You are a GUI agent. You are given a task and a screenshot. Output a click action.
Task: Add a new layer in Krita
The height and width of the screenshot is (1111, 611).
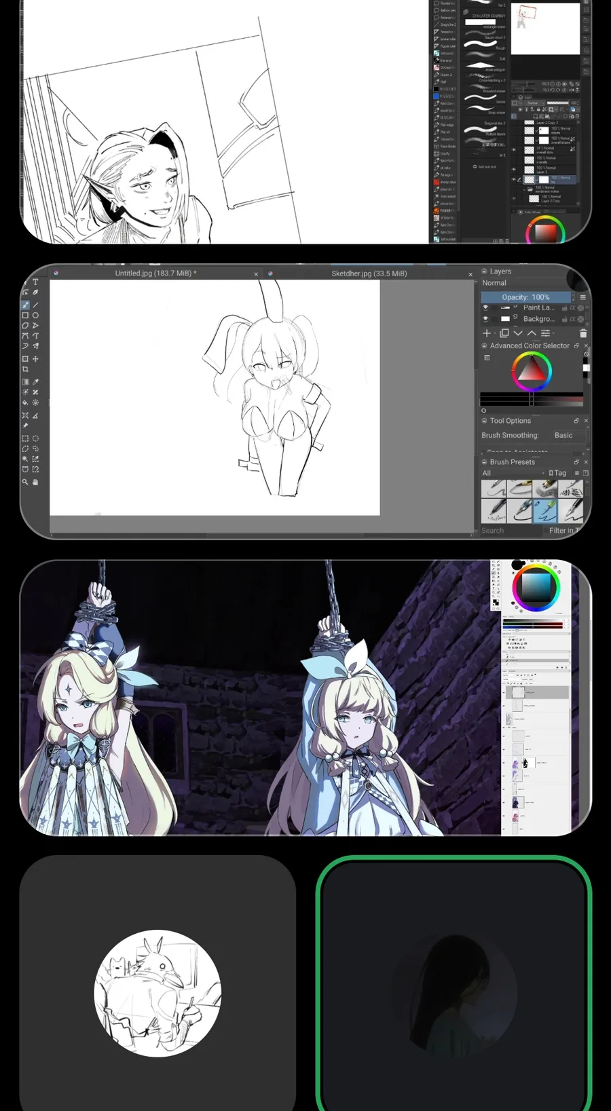pyautogui.click(x=487, y=333)
